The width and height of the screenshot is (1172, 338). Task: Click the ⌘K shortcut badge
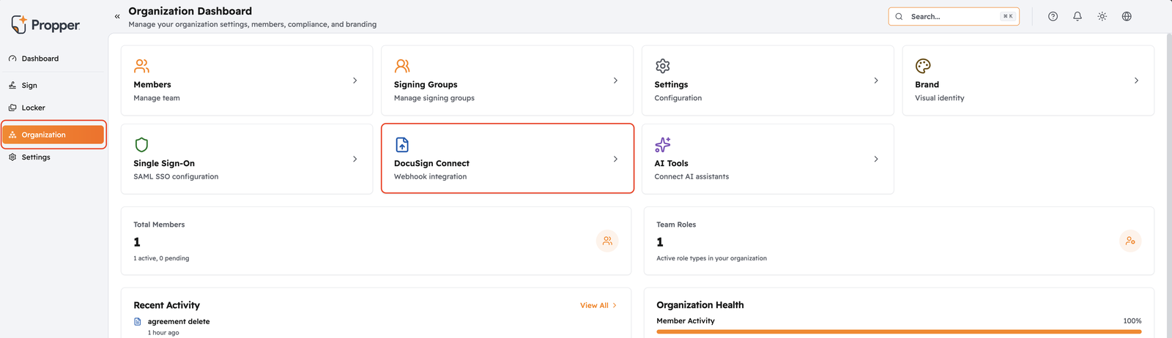click(1008, 16)
